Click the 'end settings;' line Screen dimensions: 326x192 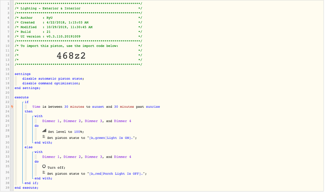point(27,88)
